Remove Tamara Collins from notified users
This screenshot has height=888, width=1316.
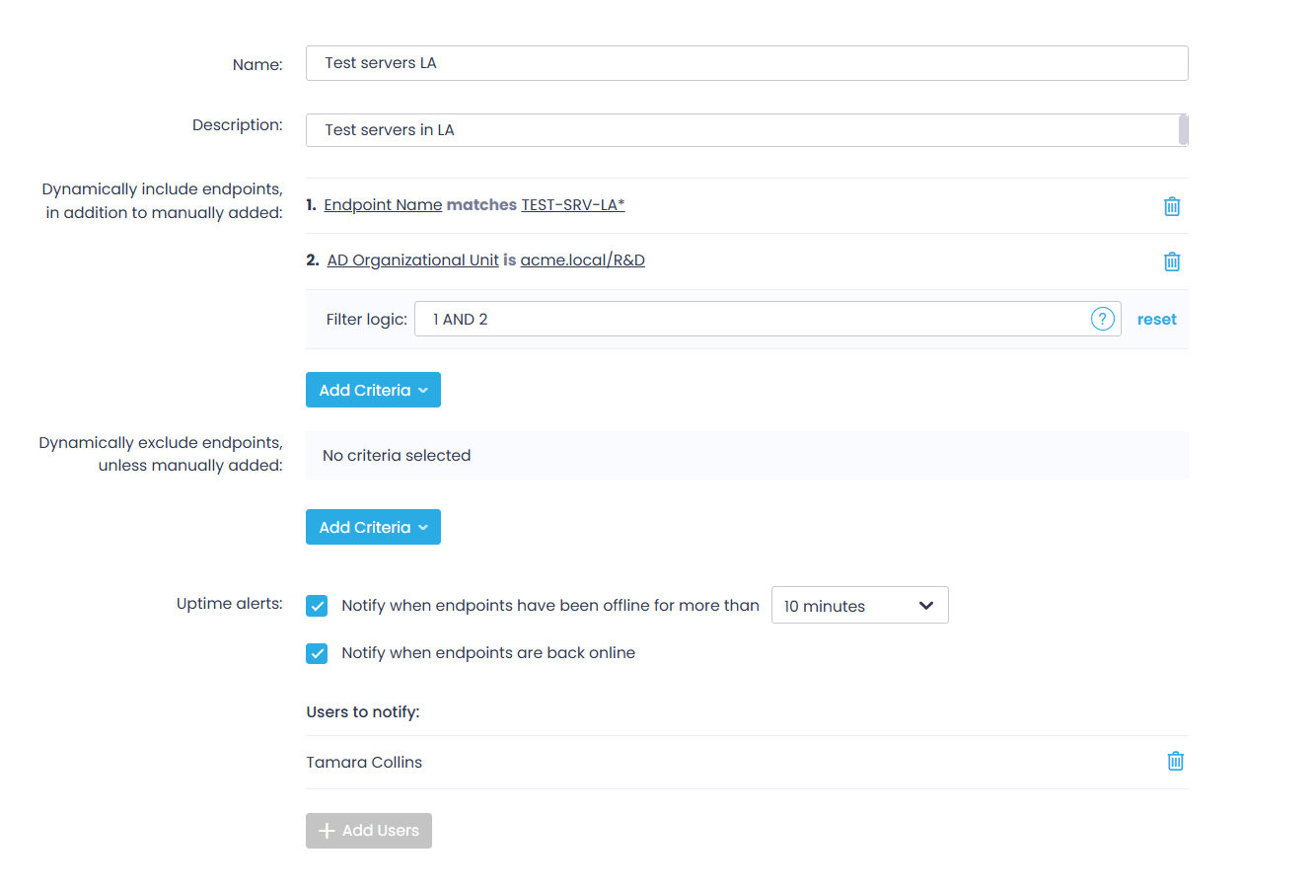point(1175,762)
